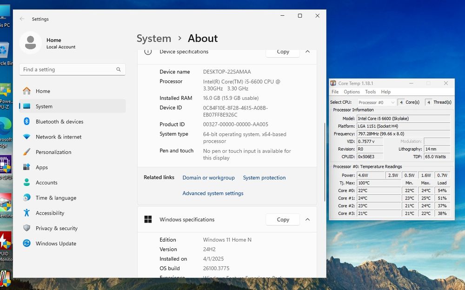465x290 pixels.
Task: Click Core #1 load value 51%
Action: click(x=442, y=198)
